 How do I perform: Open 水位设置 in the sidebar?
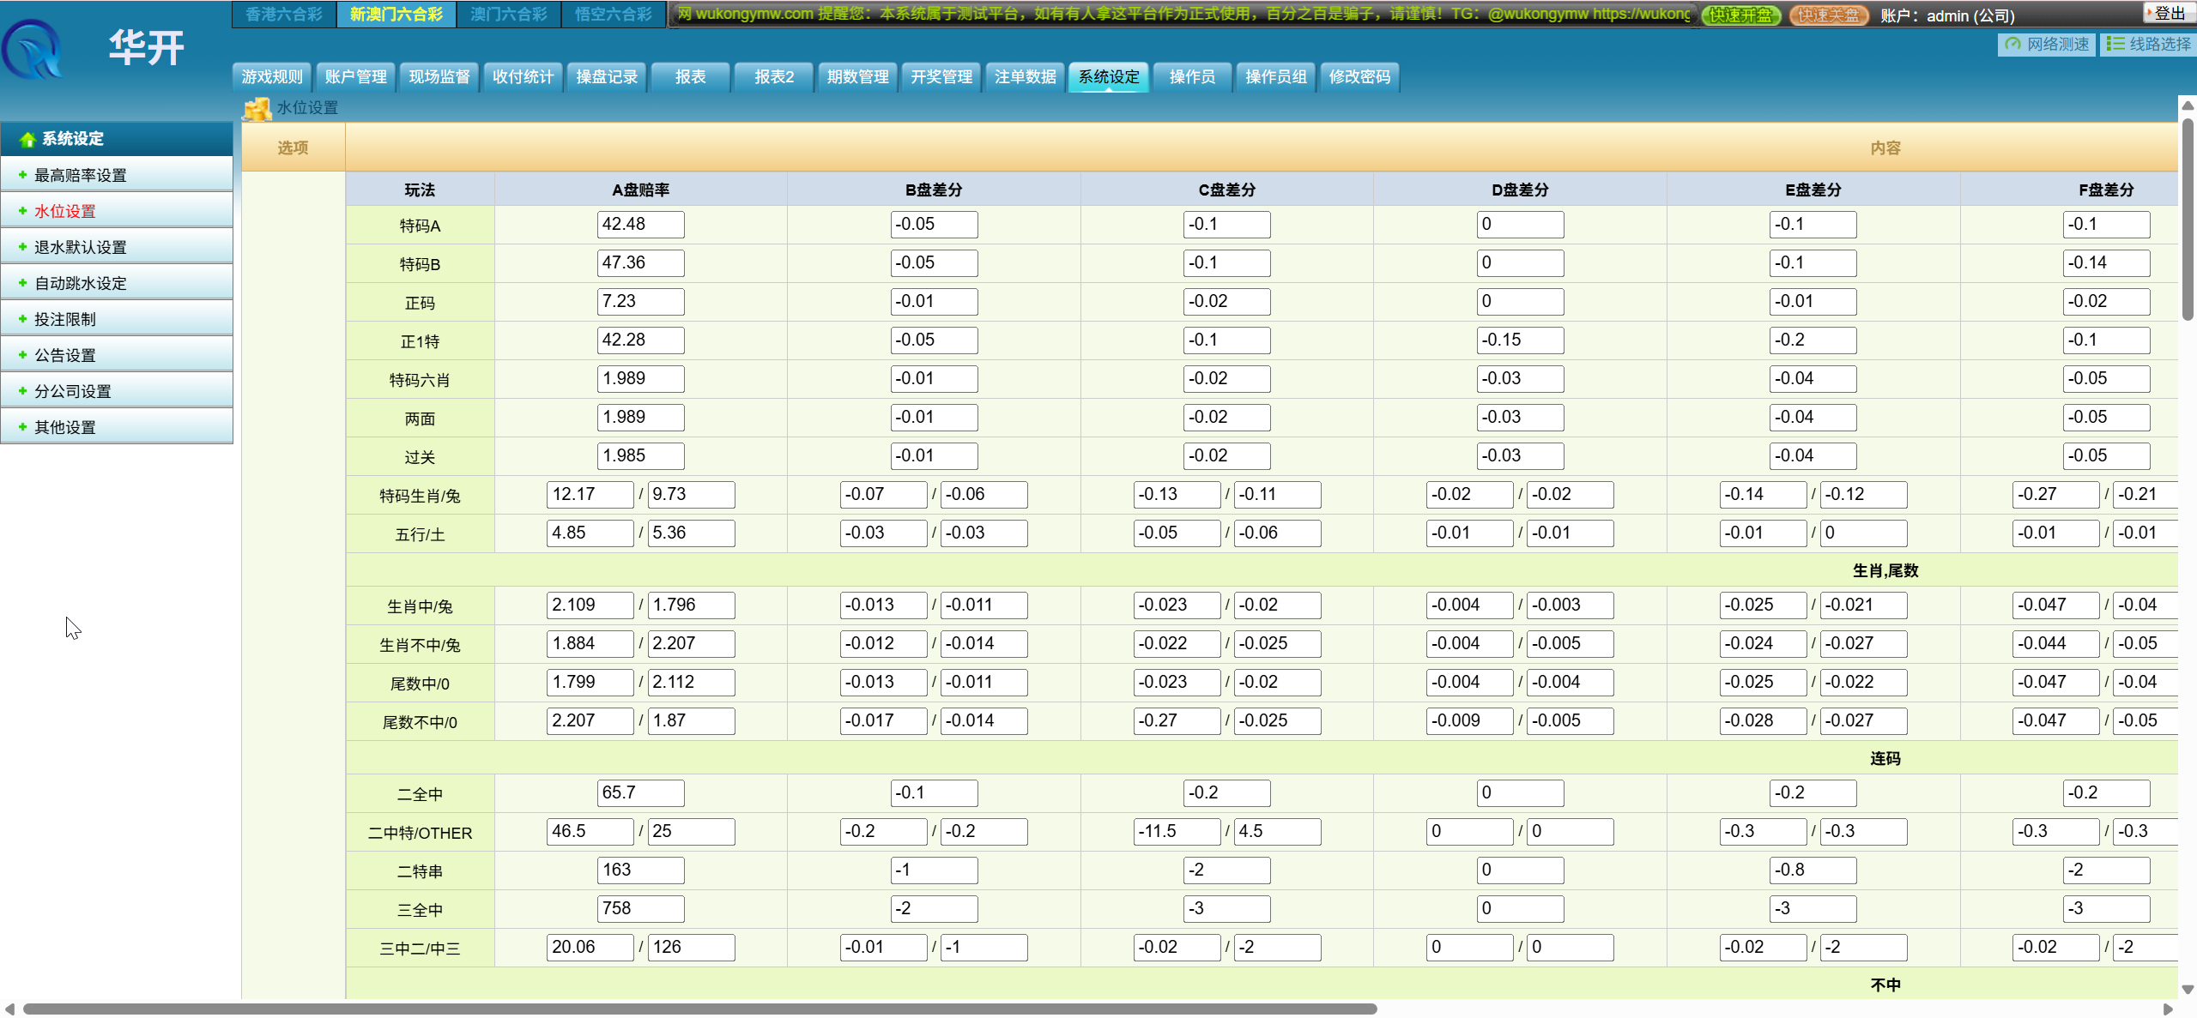117,211
